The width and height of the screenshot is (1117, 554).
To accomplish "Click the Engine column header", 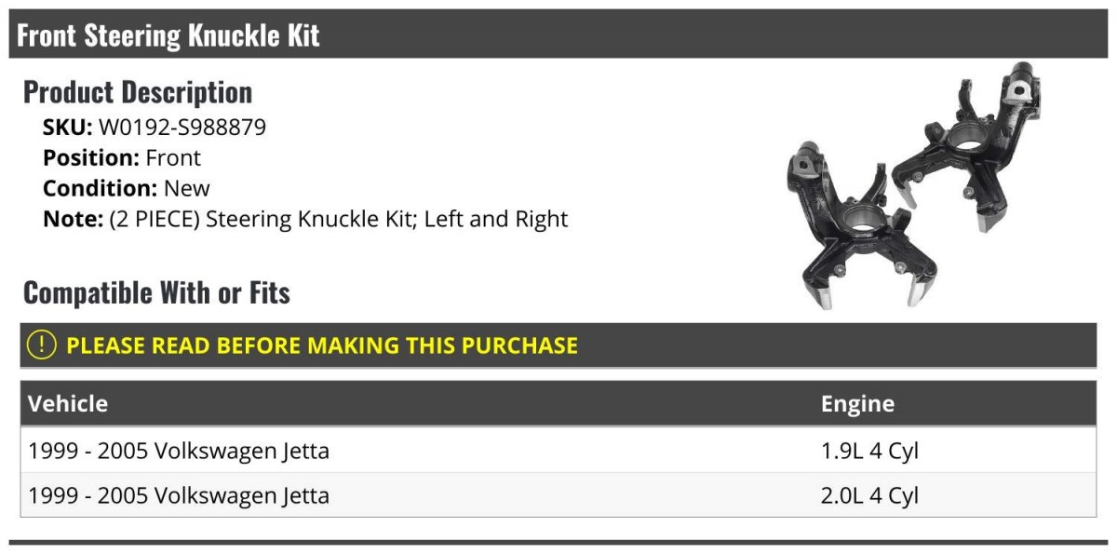I will click(x=857, y=403).
